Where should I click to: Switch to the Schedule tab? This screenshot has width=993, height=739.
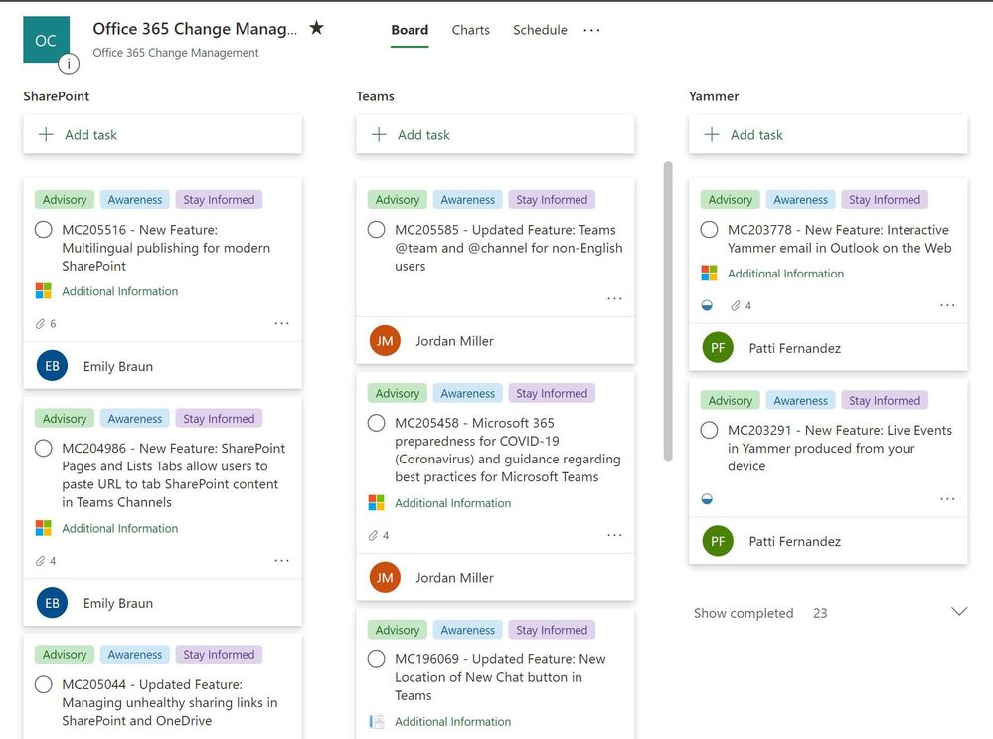tap(540, 30)
